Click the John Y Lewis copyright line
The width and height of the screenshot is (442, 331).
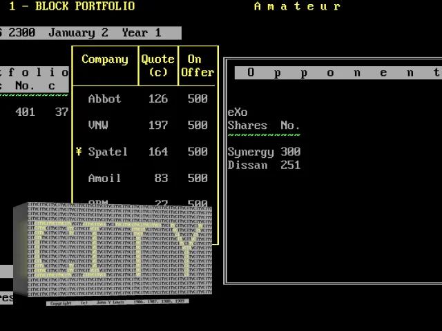coord(117,302)
